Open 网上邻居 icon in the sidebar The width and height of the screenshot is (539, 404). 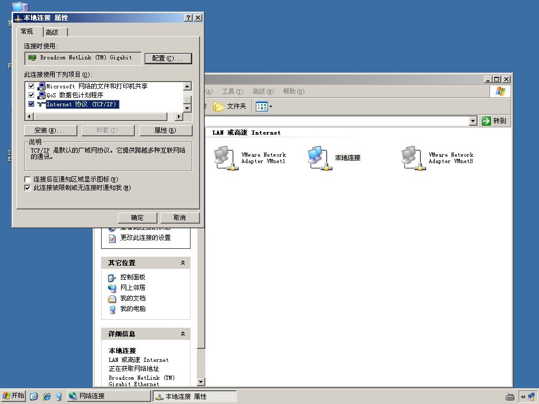pyautogui.click(x=112, y=288)
